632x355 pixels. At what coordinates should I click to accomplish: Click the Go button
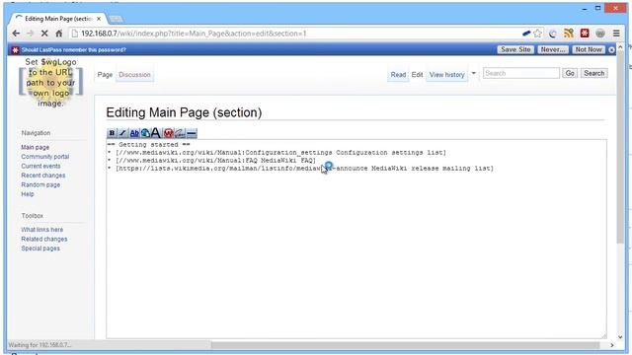(x=570, y=73)
